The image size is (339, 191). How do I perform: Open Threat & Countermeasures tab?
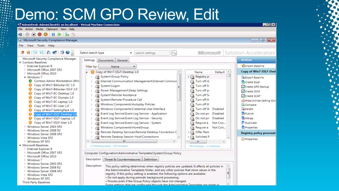point(122,159)
